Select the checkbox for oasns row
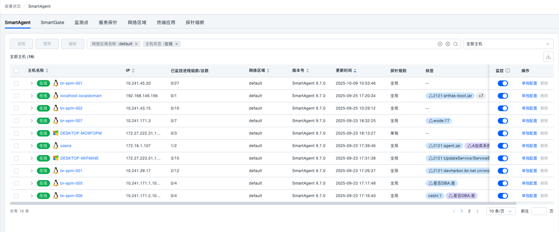 [16, 146]
